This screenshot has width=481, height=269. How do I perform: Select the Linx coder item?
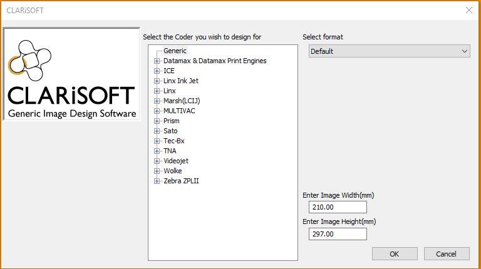pyautogui.click(x=169, y=91)
